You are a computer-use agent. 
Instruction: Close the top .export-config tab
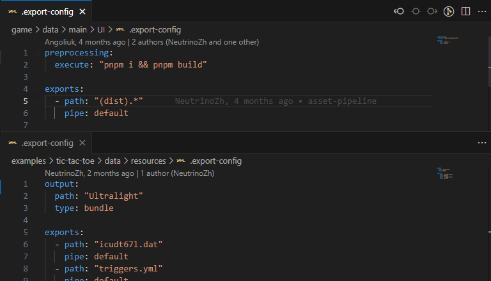[82, 11]
